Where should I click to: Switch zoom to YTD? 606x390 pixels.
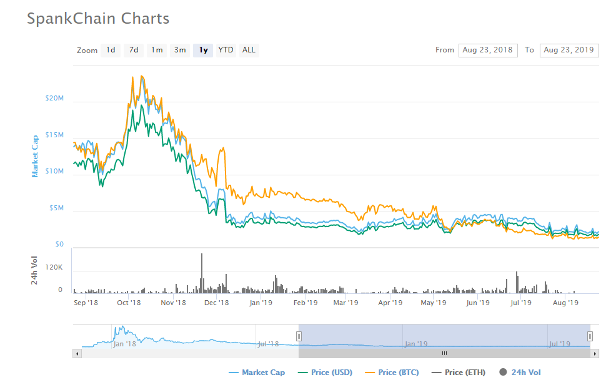tap(226, 50)
